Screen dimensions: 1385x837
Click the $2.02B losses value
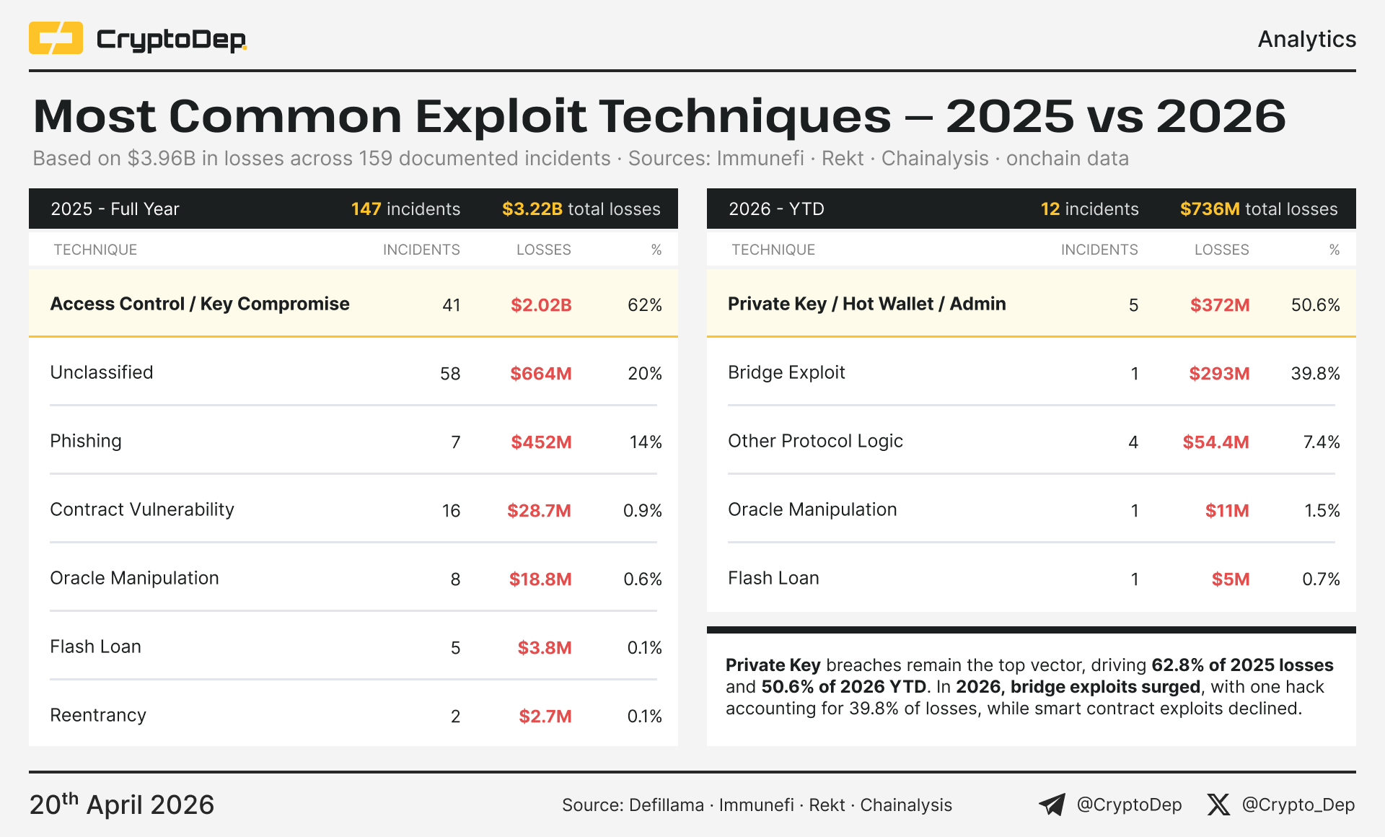coord(541,304)
